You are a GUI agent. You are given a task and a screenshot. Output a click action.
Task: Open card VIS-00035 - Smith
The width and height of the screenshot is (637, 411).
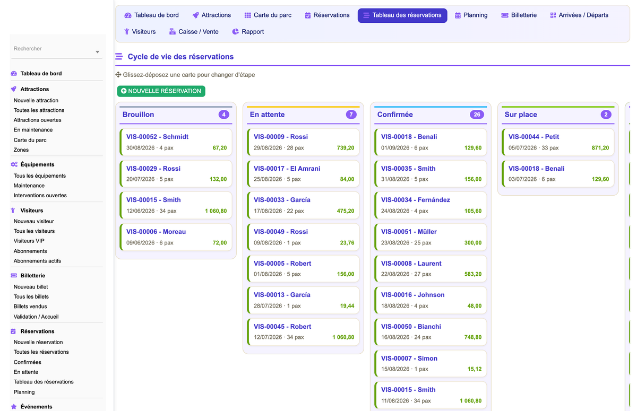(x=431, y=174)
